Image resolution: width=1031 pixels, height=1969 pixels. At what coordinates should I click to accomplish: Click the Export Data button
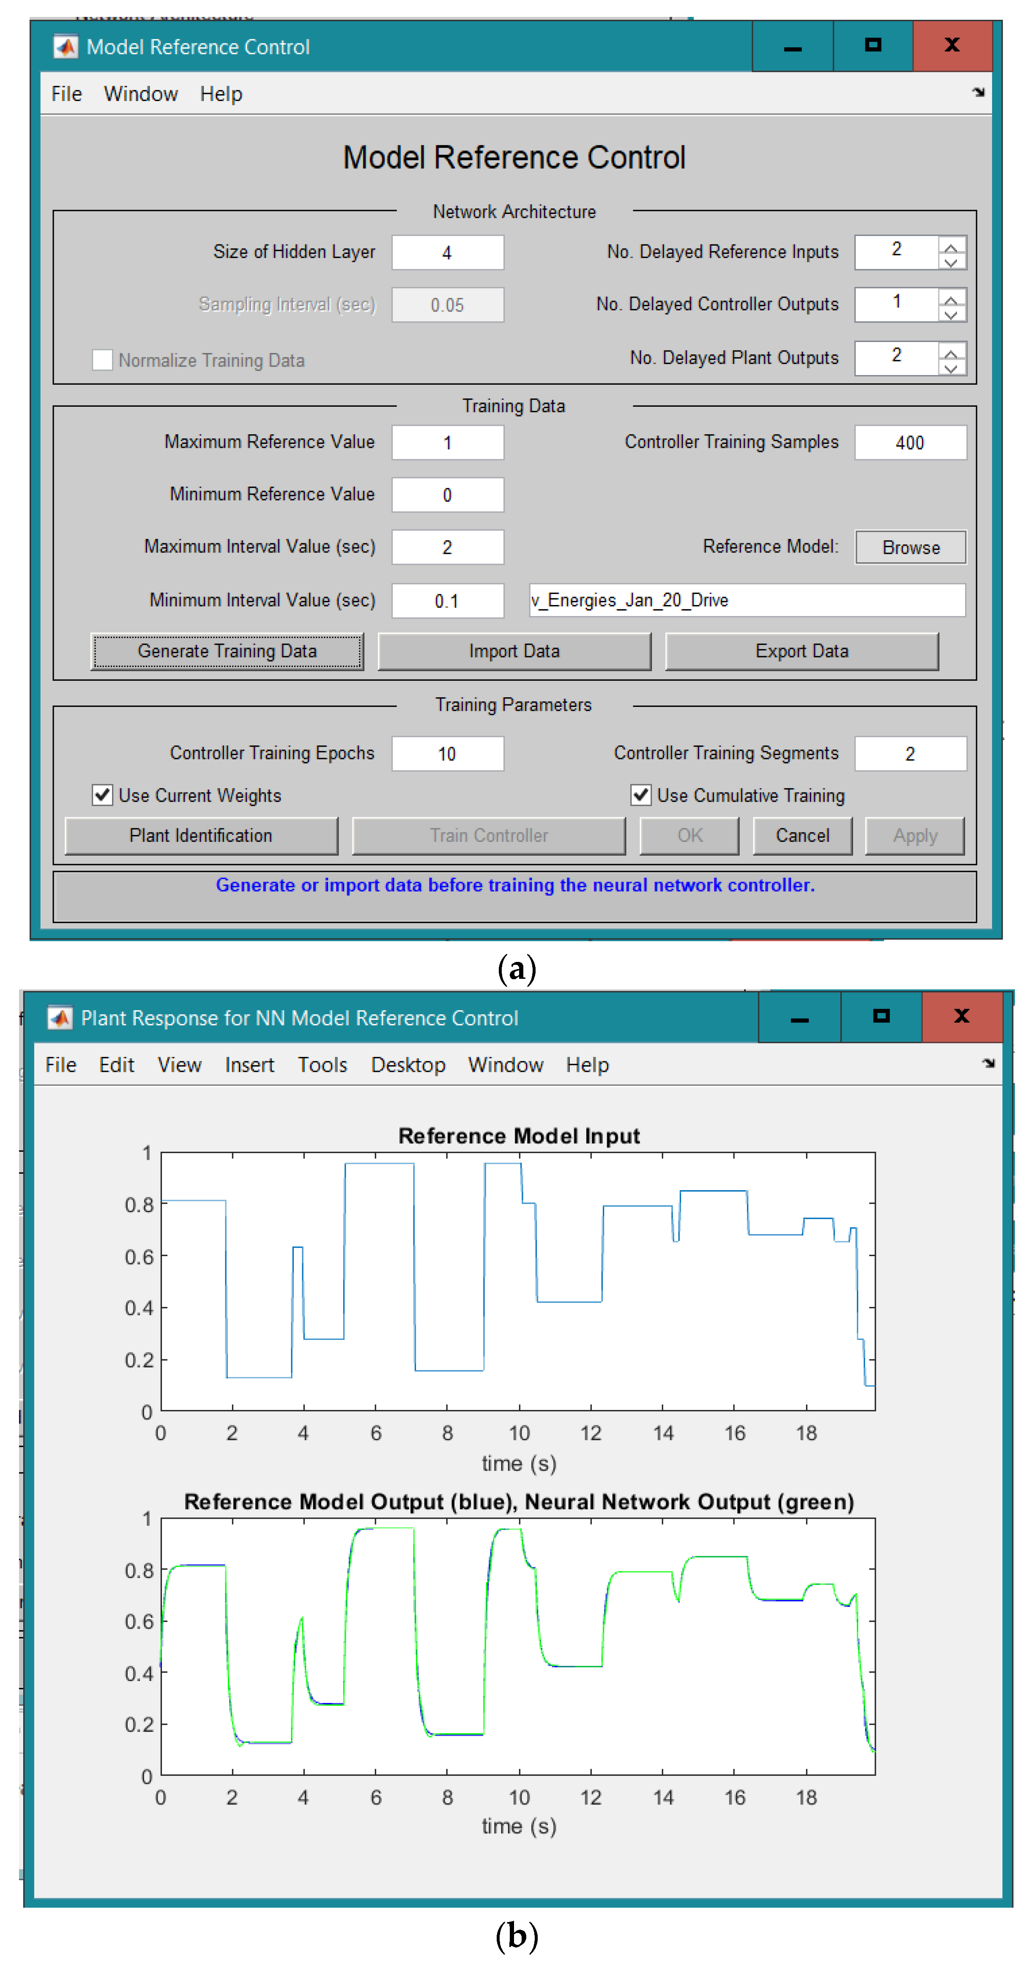801,651
